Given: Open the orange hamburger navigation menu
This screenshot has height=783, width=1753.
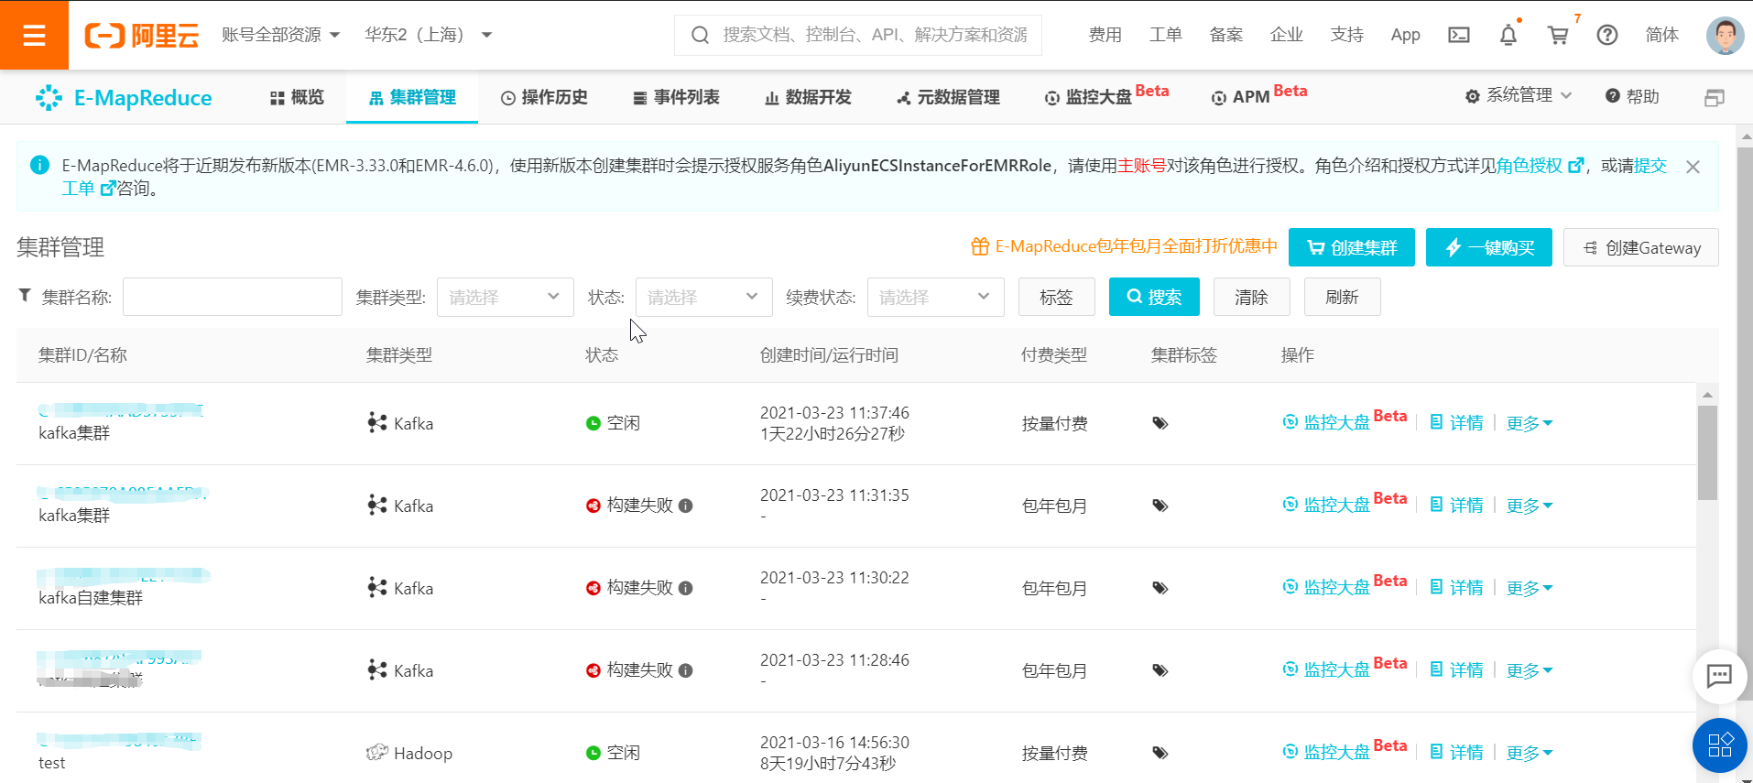Looking at the screenshot, I should (34, 35).
